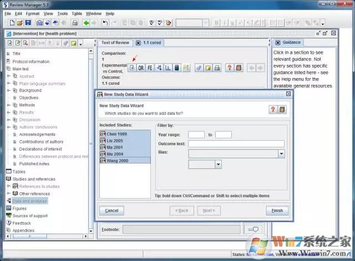The width and height of the screenshot is (355, 261).
Task: Open the forest plot icon
Action: pos(159,68)
